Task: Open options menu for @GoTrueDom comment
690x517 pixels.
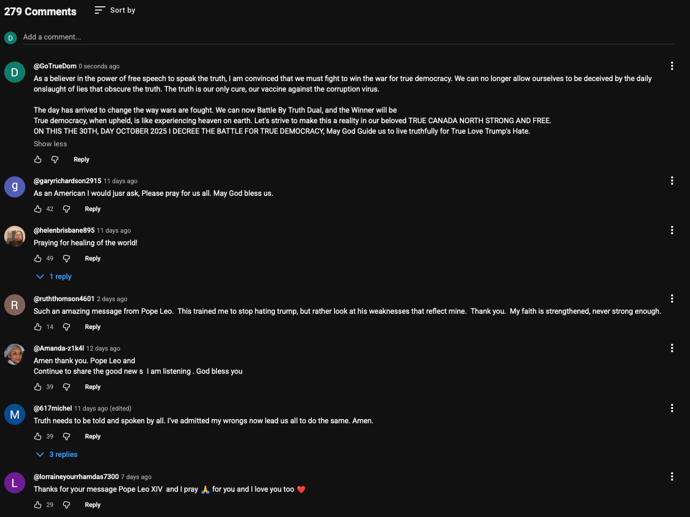Action: pos(672,66)
